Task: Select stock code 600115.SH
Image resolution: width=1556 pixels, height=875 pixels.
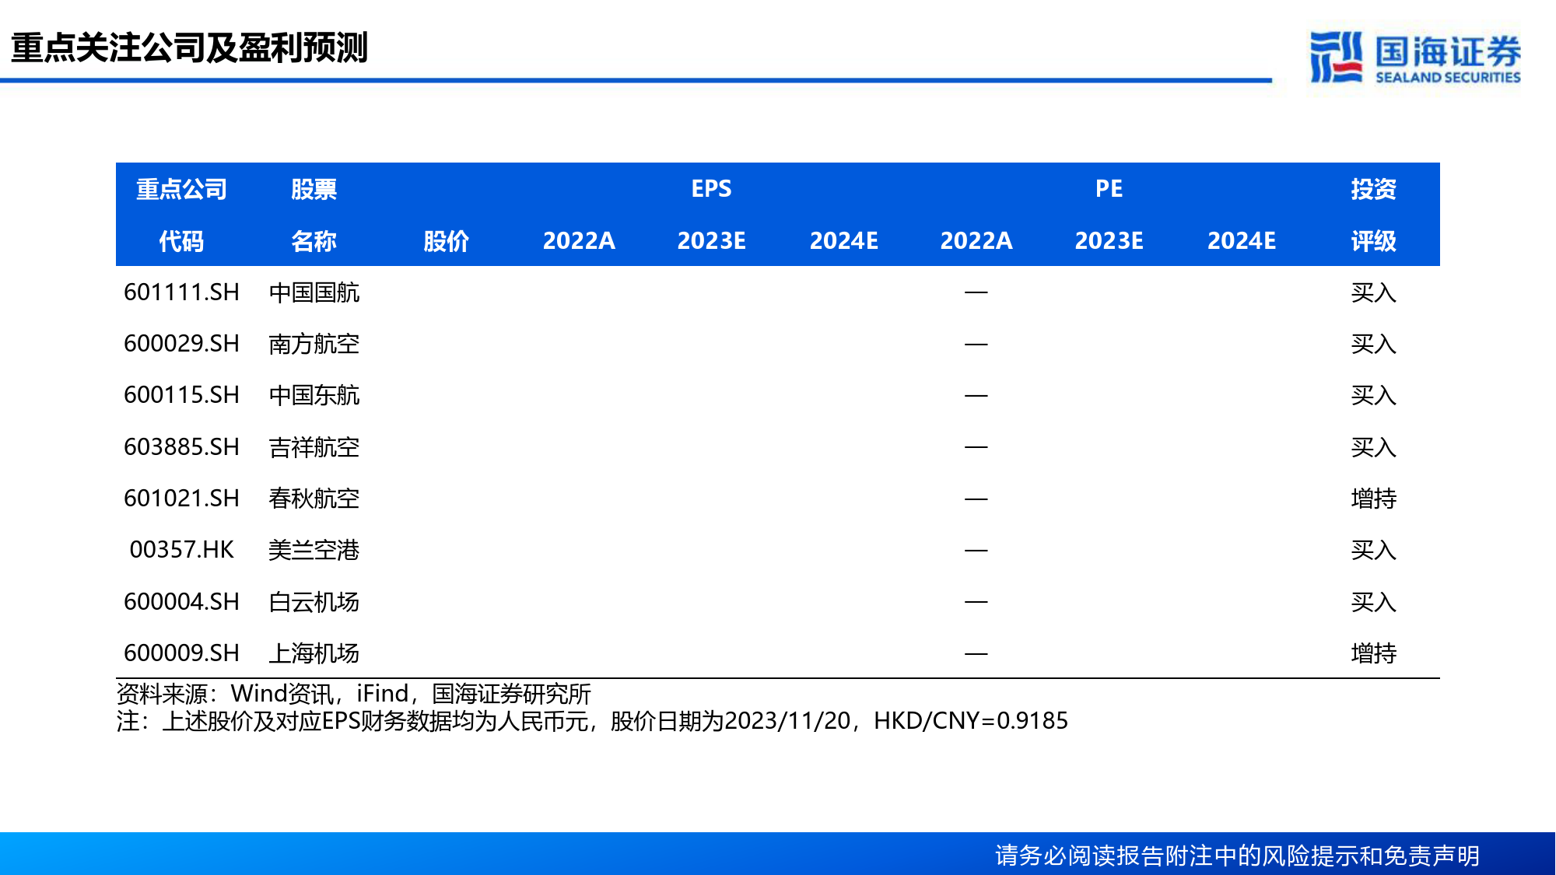Action: pos(181,395)
